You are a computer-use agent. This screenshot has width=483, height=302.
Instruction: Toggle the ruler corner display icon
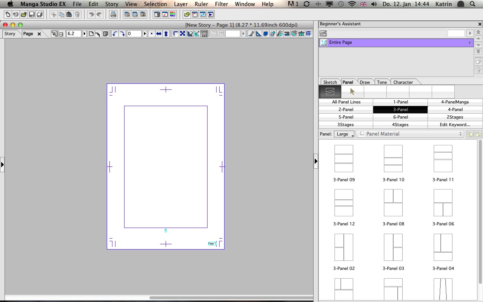[x=175, y=34]
